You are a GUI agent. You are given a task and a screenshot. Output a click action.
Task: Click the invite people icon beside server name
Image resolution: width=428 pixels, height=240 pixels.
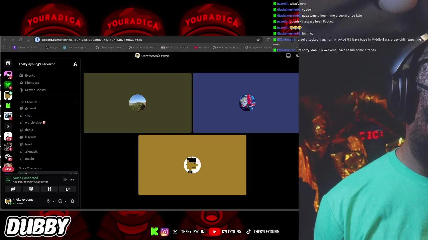75,64
